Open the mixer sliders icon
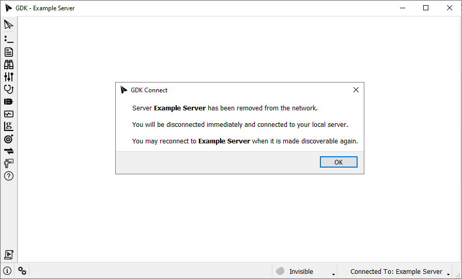Screen dimensions: 462x279 pyautogui.click(x=9, y=77)
